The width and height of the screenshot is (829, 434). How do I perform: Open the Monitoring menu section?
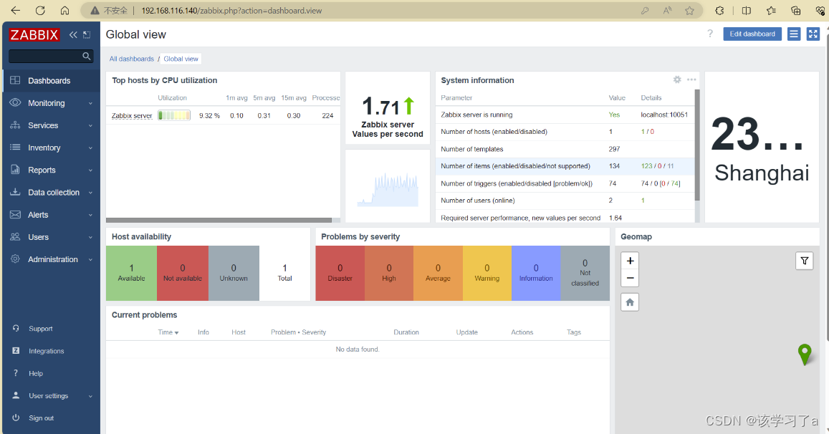click(x=52, y=103)
